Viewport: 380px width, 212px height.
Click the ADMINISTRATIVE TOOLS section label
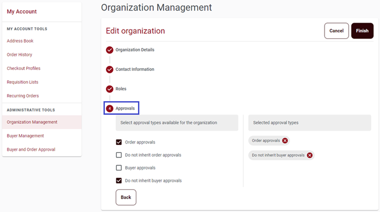tap(31, 110)
